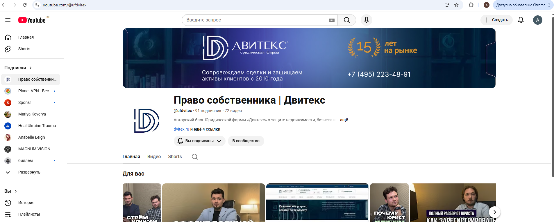The image size is (554, 222).
Task: Switch to the "Видео" tab
Action: (154, 157)
